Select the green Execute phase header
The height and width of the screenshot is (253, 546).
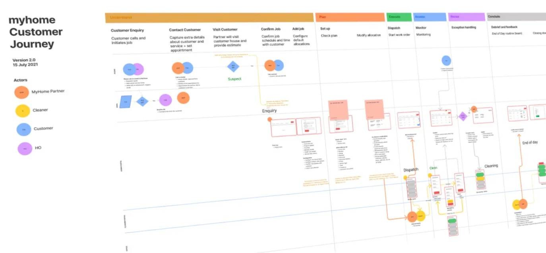coord(399,17)
